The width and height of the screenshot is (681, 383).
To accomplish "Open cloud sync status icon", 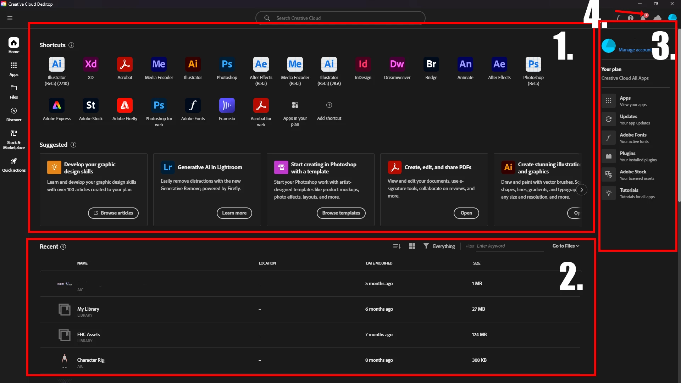I will point(657,18).
